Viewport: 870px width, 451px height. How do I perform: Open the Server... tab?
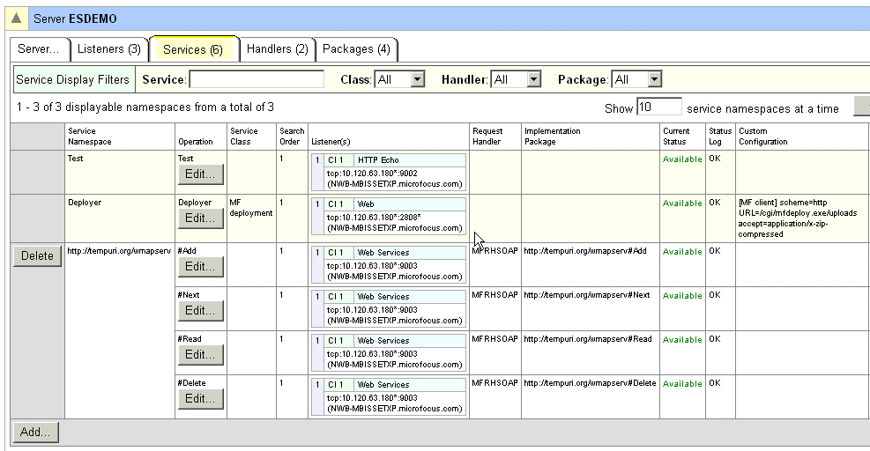point(38,49)
